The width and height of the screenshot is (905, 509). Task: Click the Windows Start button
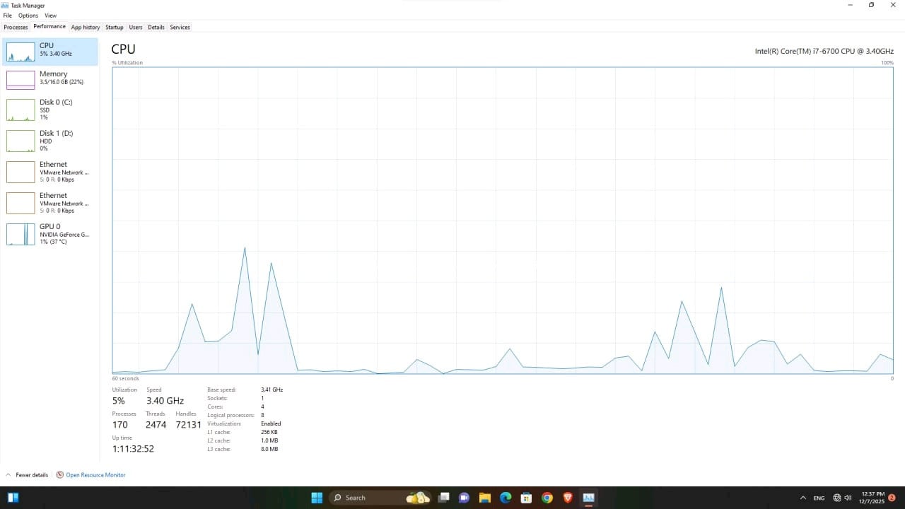coord(317,498)
